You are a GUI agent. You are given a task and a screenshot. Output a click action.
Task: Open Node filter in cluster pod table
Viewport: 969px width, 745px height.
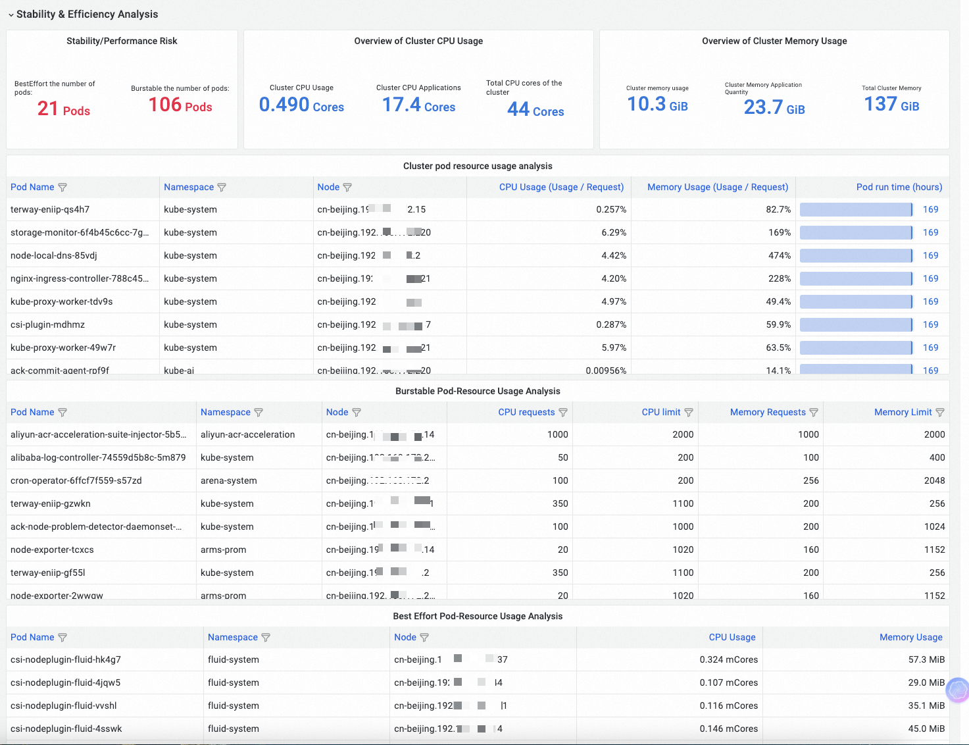point(347,188)
